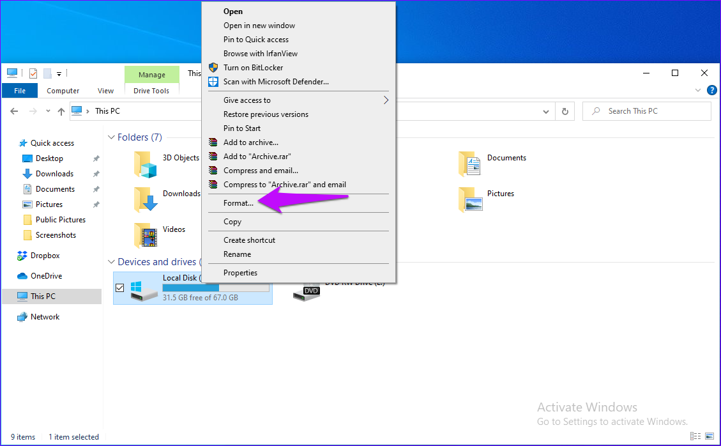Click the BitLocker shield icon
This screenshot has width=721, height=446.
pos(213,68)
